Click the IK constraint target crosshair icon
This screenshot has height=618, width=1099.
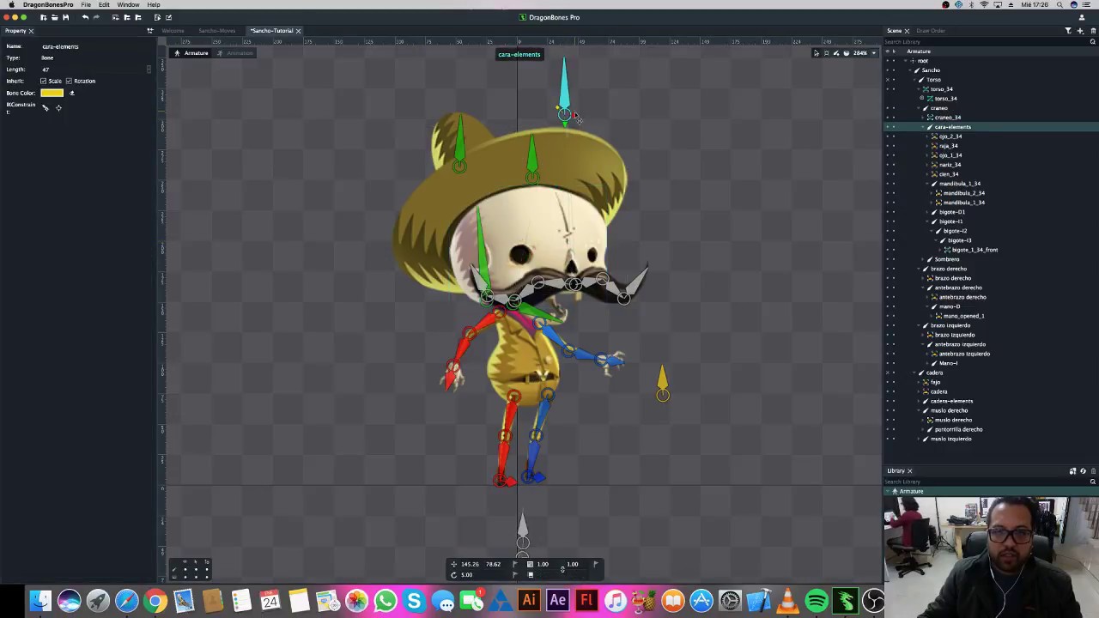click(x=58, y=107)
